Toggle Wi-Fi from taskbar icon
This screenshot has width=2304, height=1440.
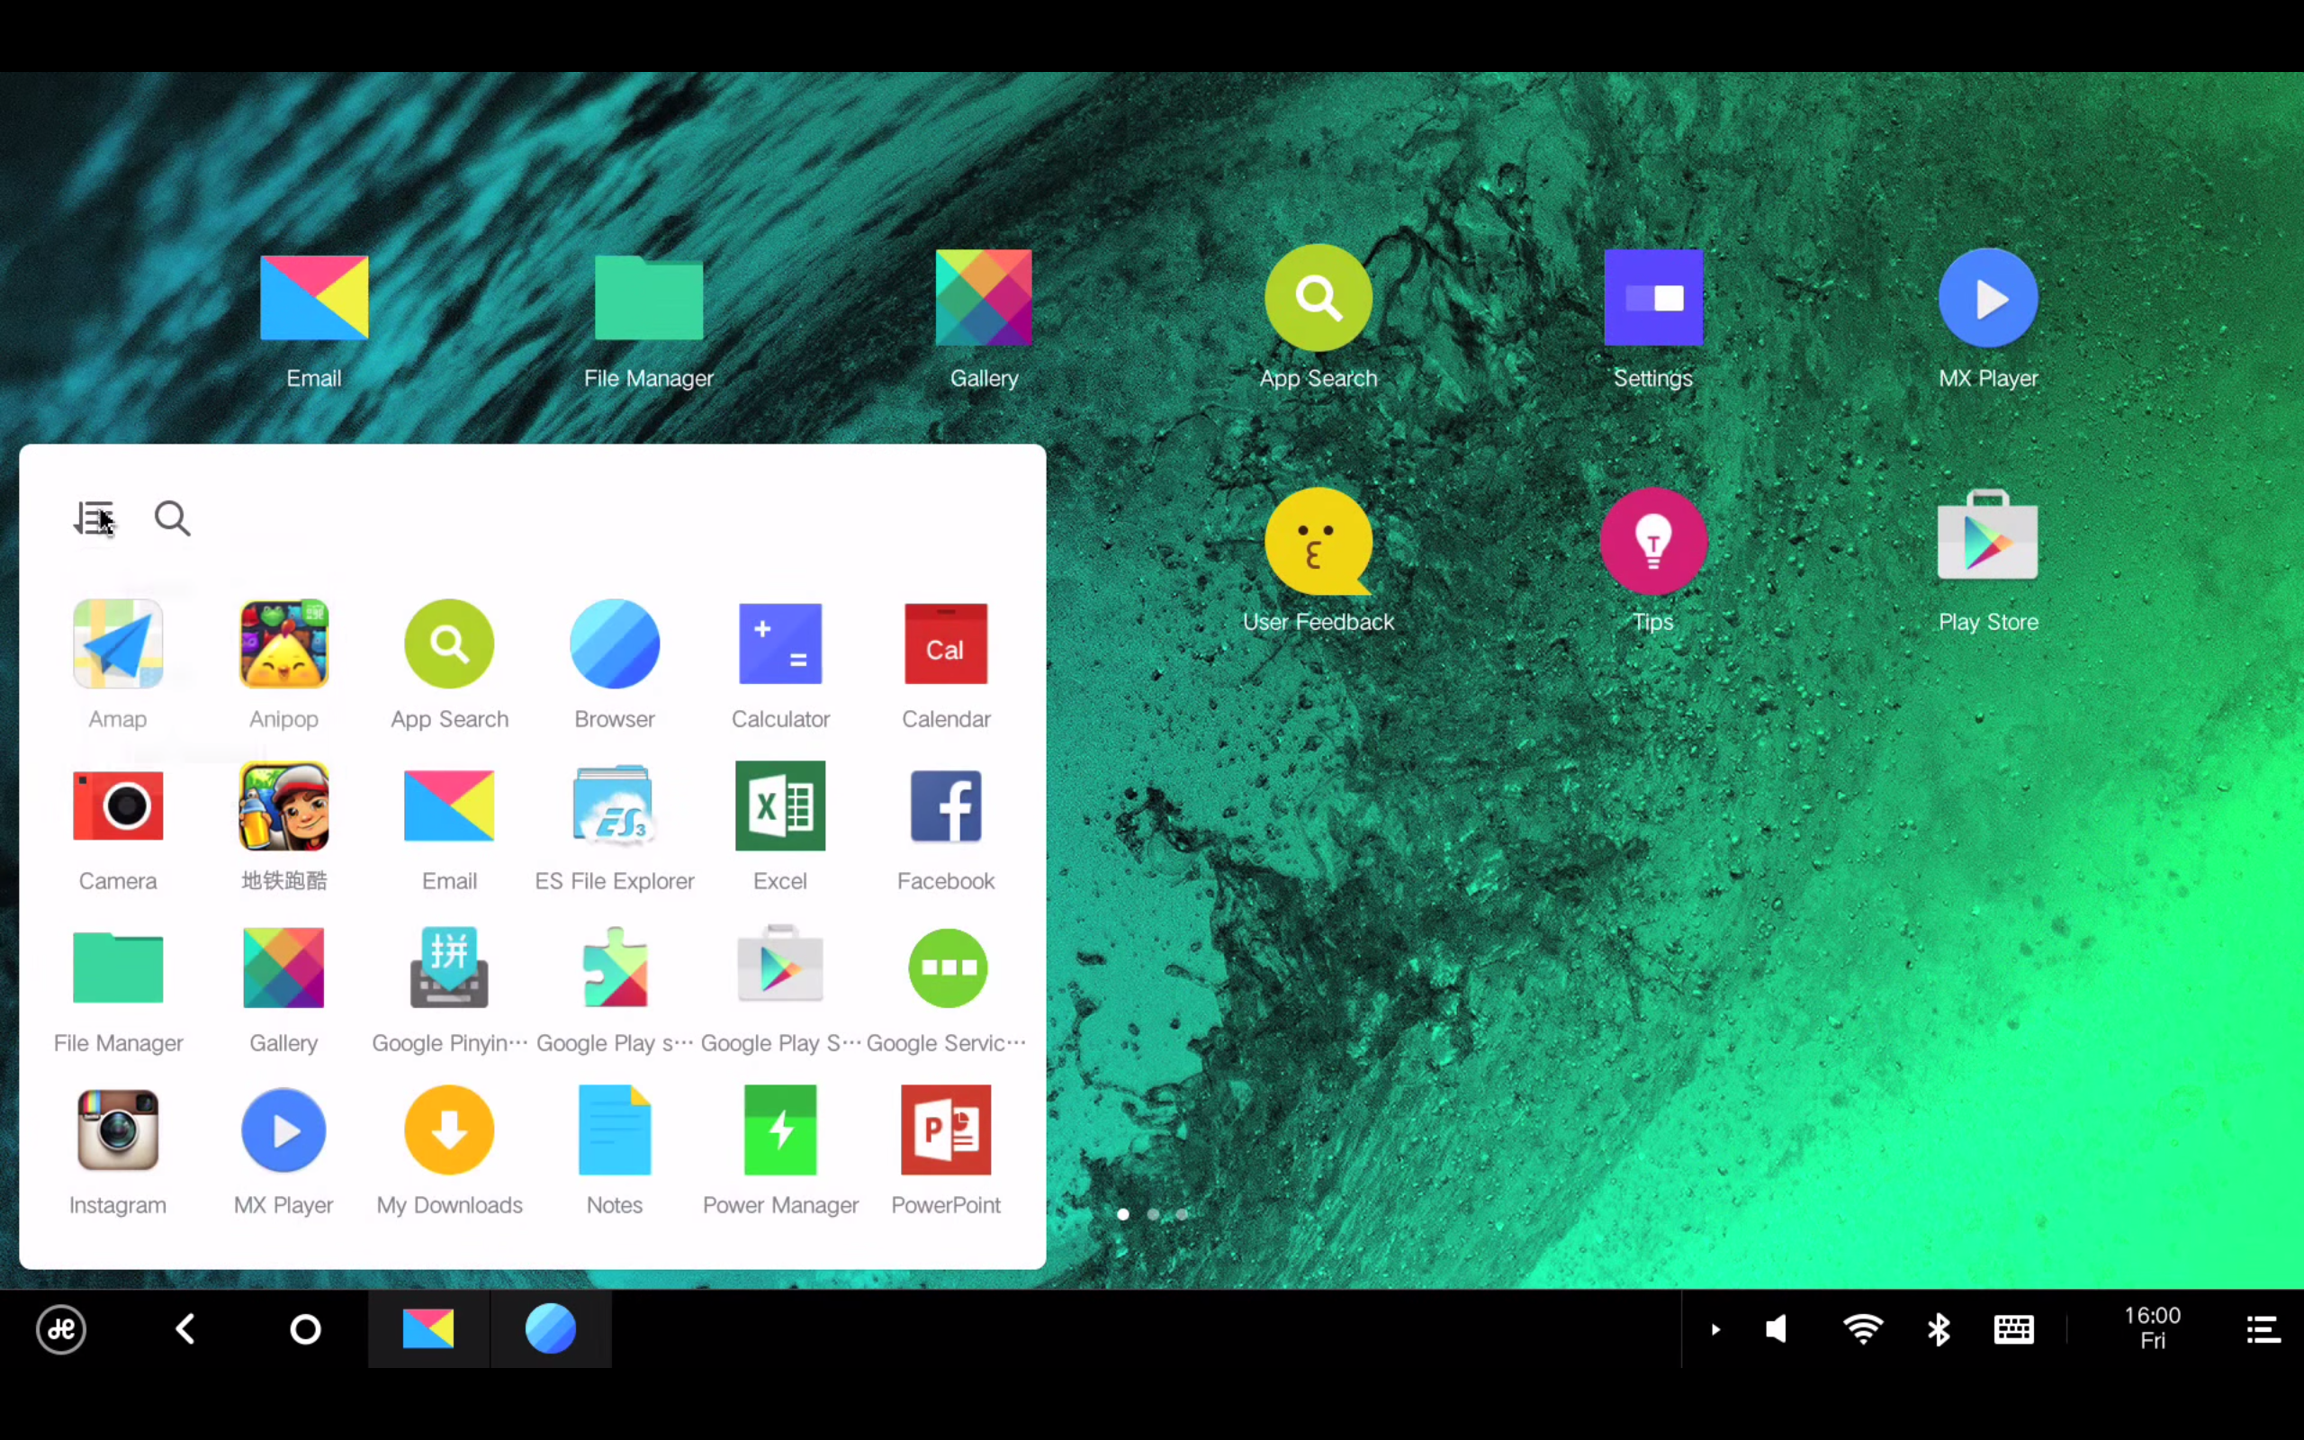[x=1862, y=1328]
